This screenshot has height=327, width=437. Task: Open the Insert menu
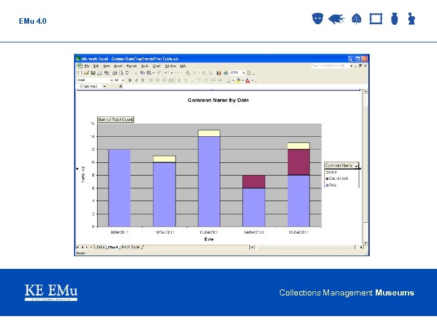118,66
